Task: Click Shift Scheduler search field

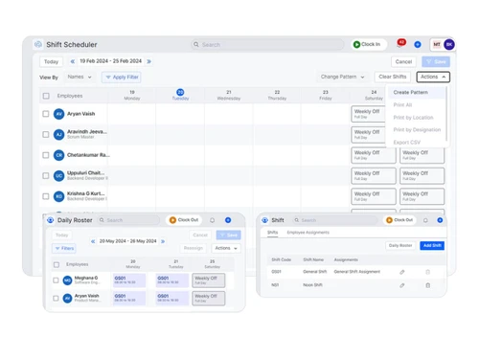Action: [267, 45]
